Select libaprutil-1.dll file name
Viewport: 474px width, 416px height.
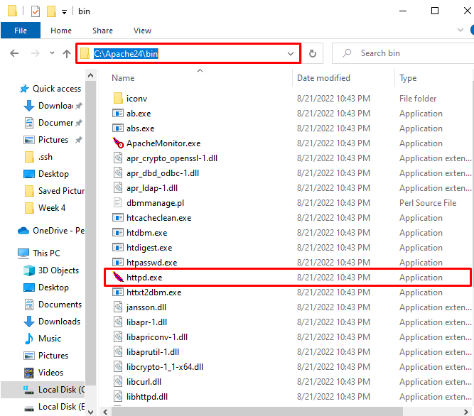pos(153,352)
